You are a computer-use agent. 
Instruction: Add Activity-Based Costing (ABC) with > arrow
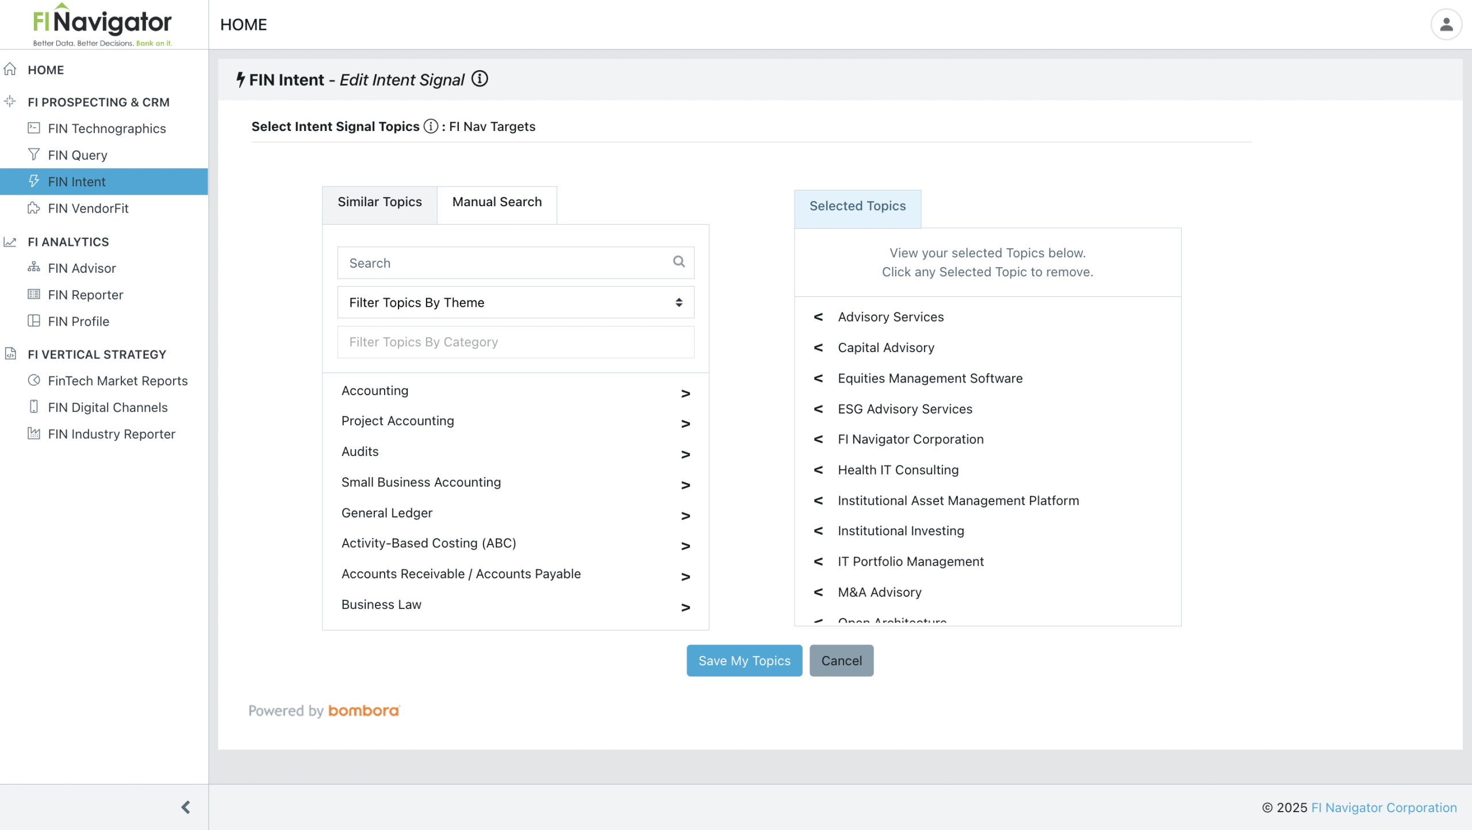point(685,546)
